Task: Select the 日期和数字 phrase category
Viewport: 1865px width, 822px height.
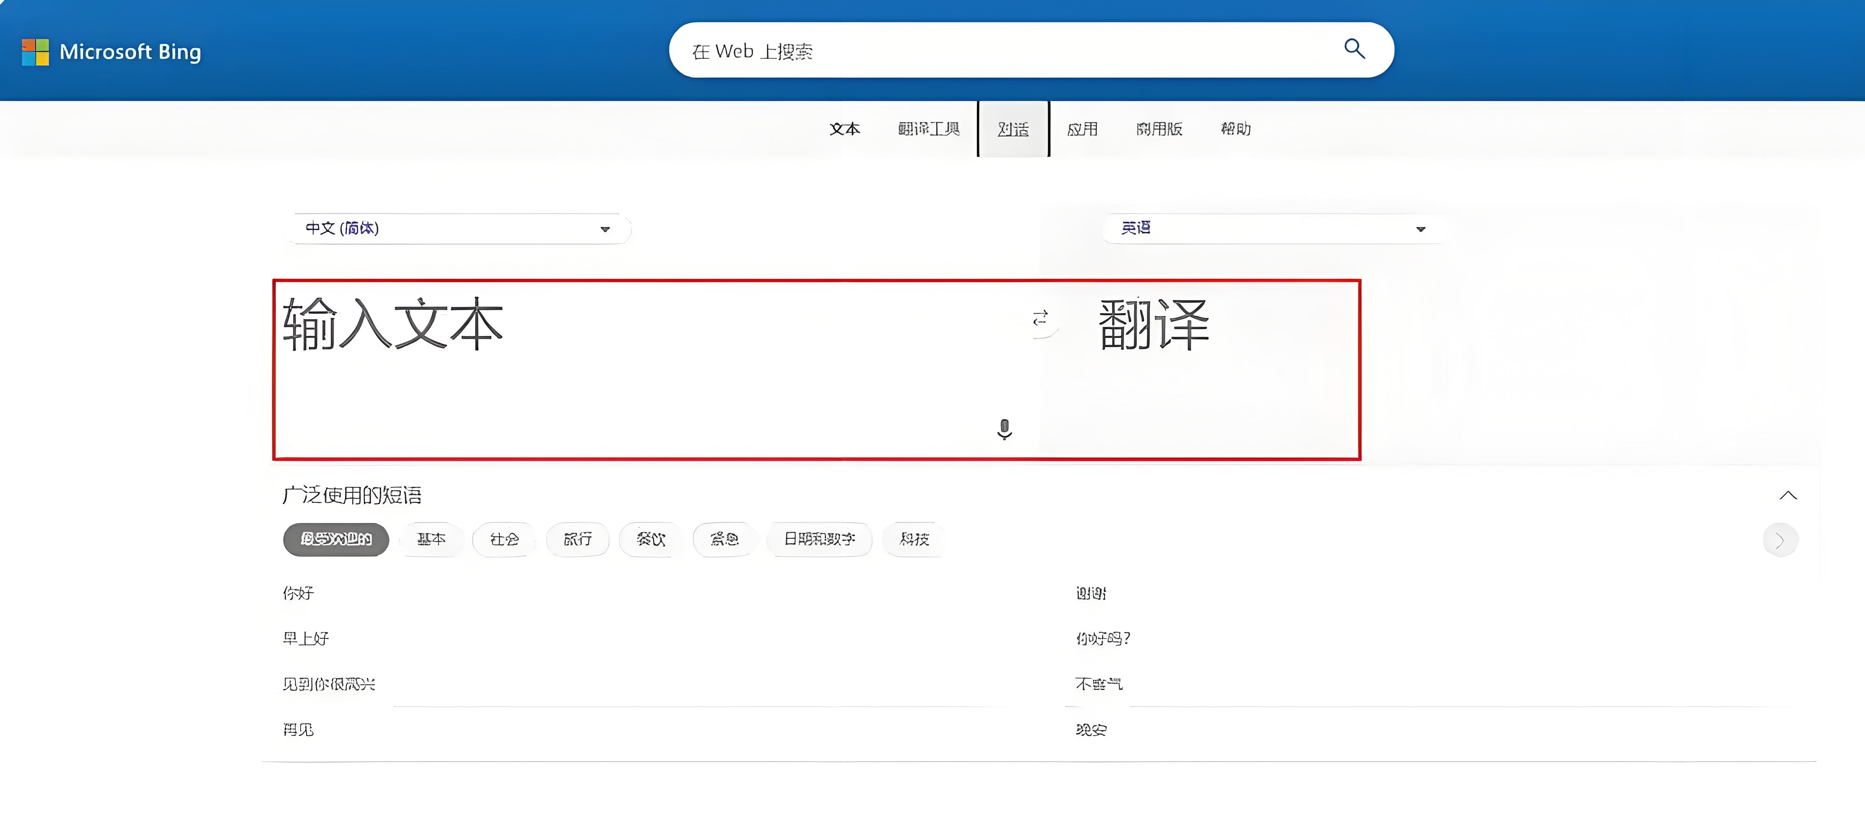Action: (819, 540)
